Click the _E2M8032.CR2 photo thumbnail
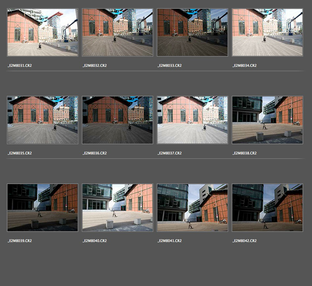312x286 pixels. click(x=118, y=32)
